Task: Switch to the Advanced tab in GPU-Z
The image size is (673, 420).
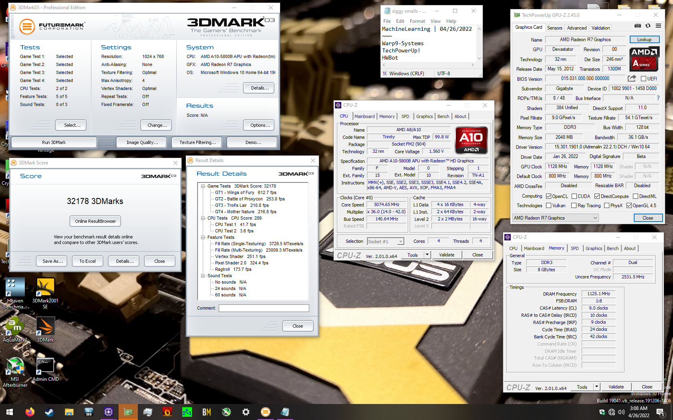Action: tap(576, 28)
